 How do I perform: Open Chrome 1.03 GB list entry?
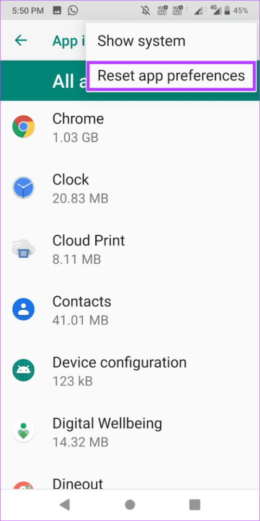click(130, 127)
